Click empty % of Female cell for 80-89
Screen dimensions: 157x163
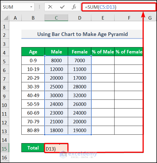[129, 130]
